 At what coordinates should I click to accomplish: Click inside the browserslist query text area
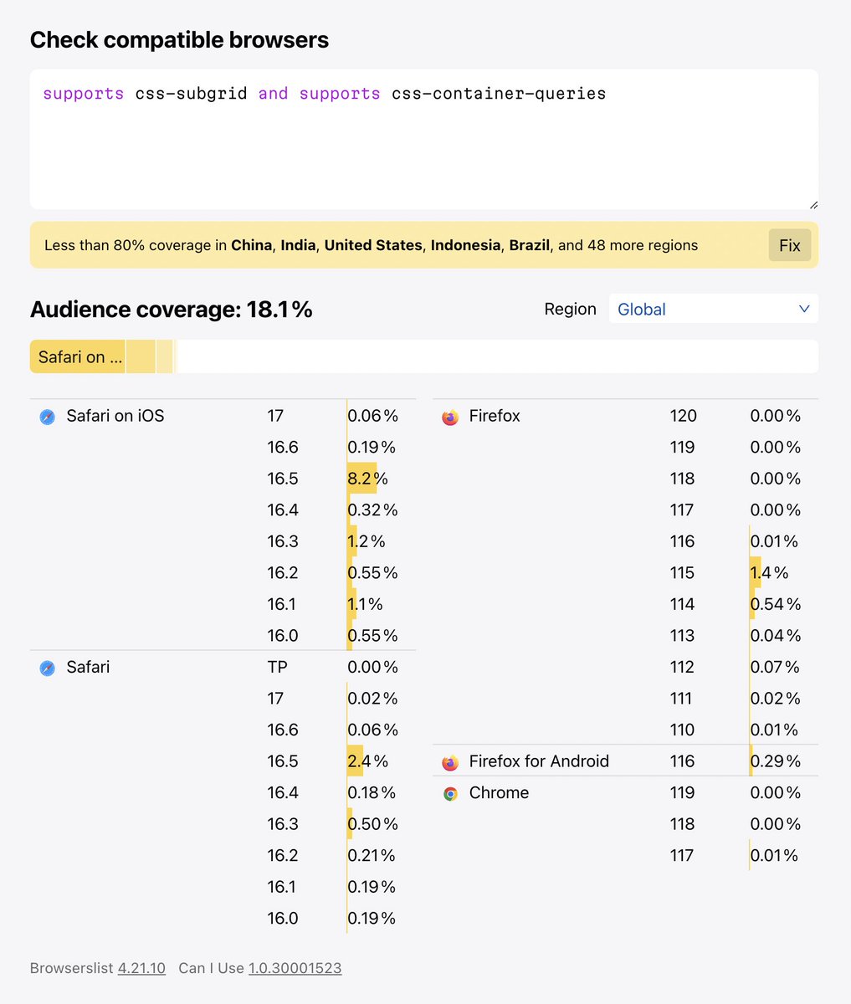tap(423, 142)
